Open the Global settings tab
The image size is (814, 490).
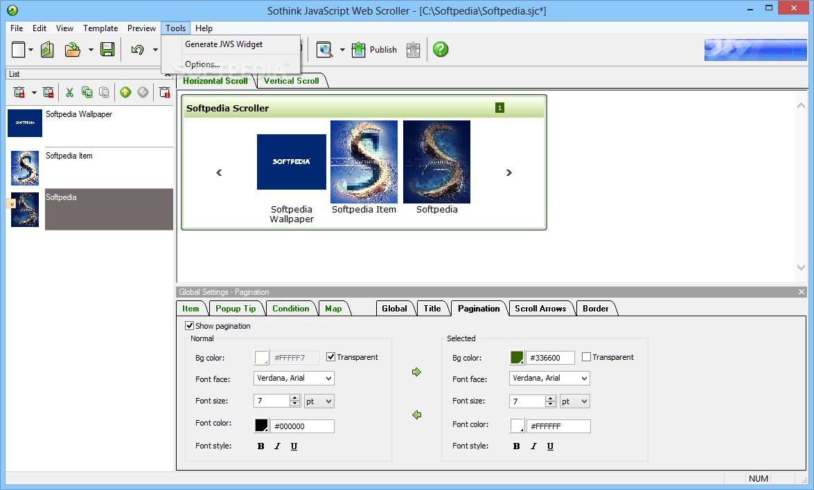coord(395,309)
